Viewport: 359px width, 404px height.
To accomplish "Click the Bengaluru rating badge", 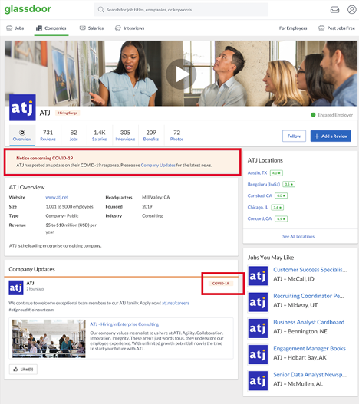I will click(289, 185).
